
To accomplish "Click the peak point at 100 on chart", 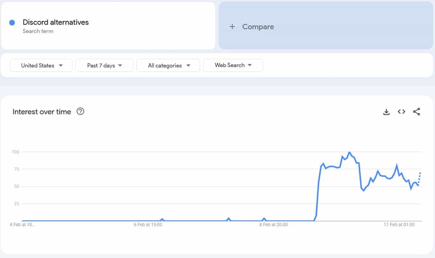I will tap(349, 152).
